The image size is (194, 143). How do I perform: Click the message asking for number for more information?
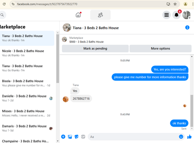[150, 77]
